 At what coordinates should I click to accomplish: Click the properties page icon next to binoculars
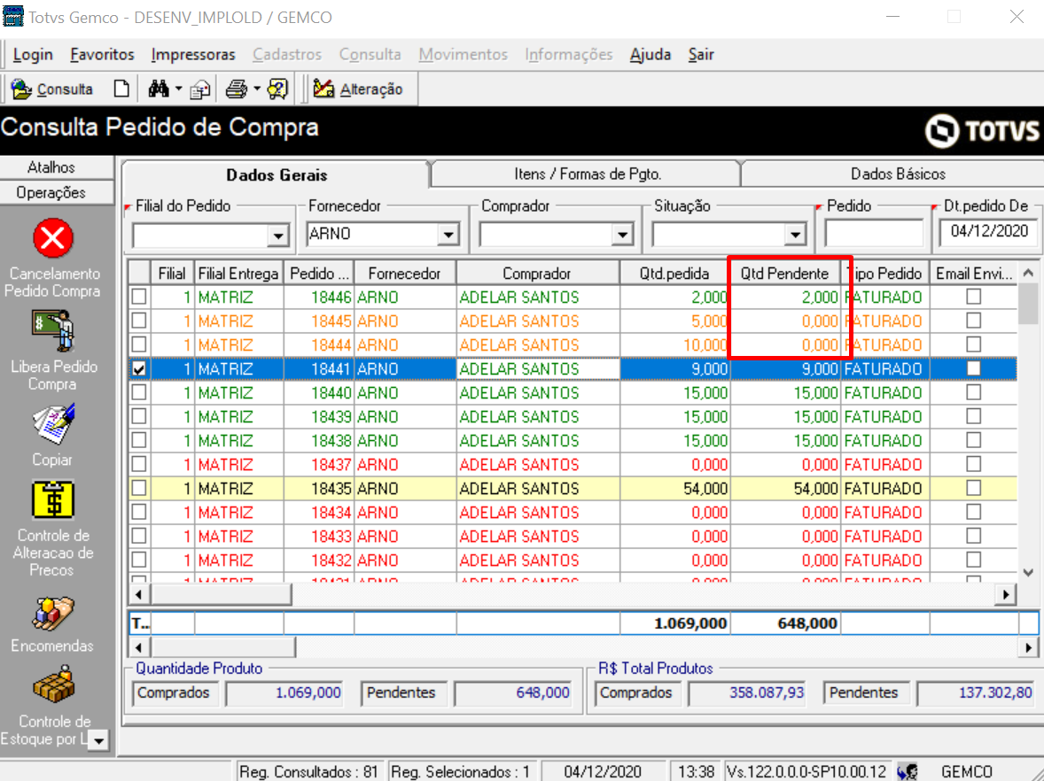[199, 89]
